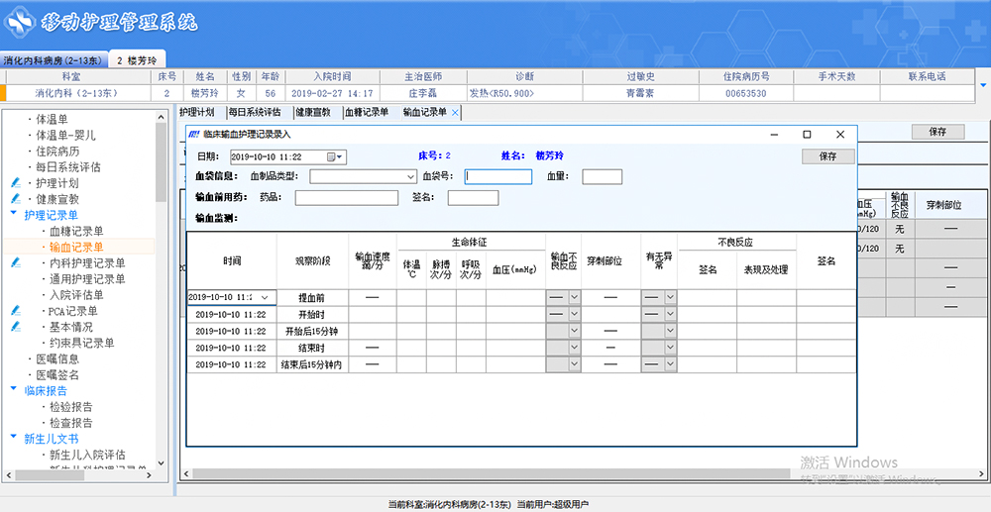
Task: Open 医嘱信息 in the tree
Action: click(56, 358)
